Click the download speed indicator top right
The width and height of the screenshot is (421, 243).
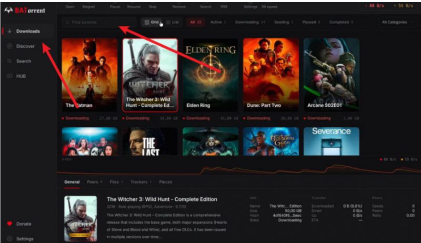(x=374, y=6)
